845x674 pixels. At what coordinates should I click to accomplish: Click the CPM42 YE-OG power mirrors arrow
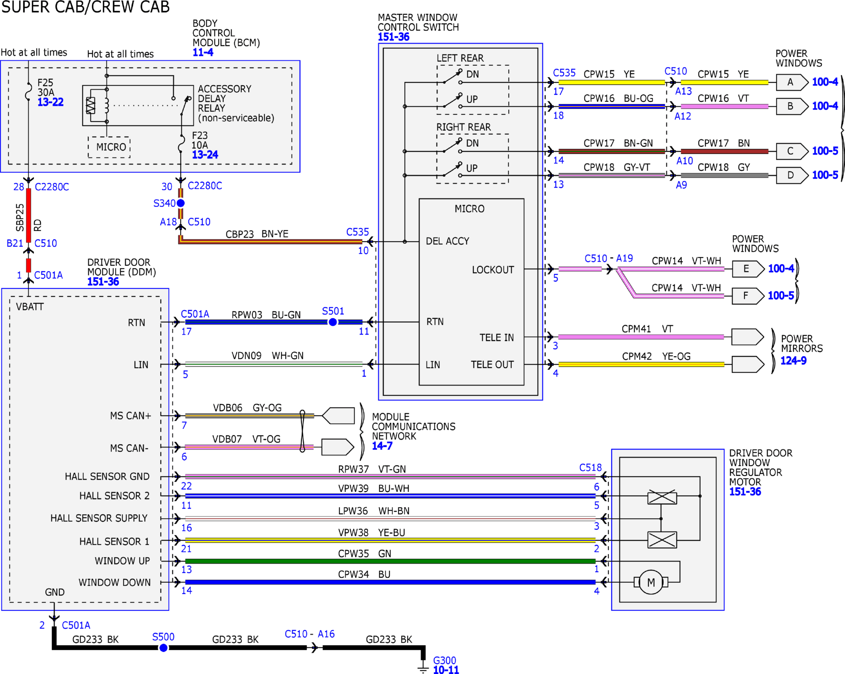pos(748,364)
